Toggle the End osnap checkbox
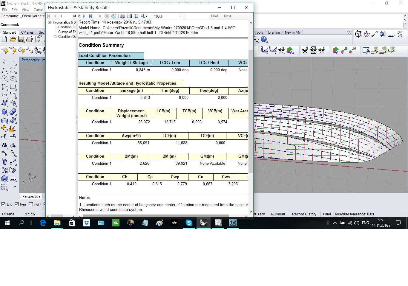This screenshot has width=408, height=286. (4, 204)
